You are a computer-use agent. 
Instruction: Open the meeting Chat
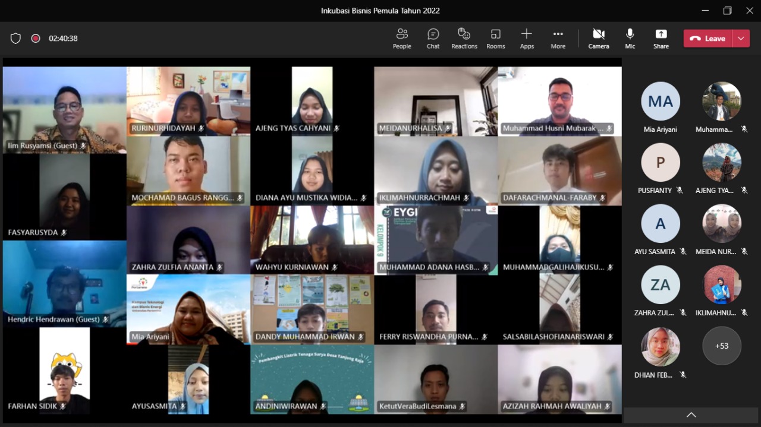[x=433, y=39]
